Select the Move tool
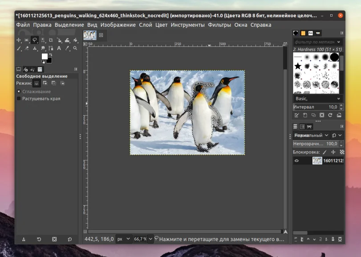361x257 pixels. pyautogui.click(x=18, y=40)
